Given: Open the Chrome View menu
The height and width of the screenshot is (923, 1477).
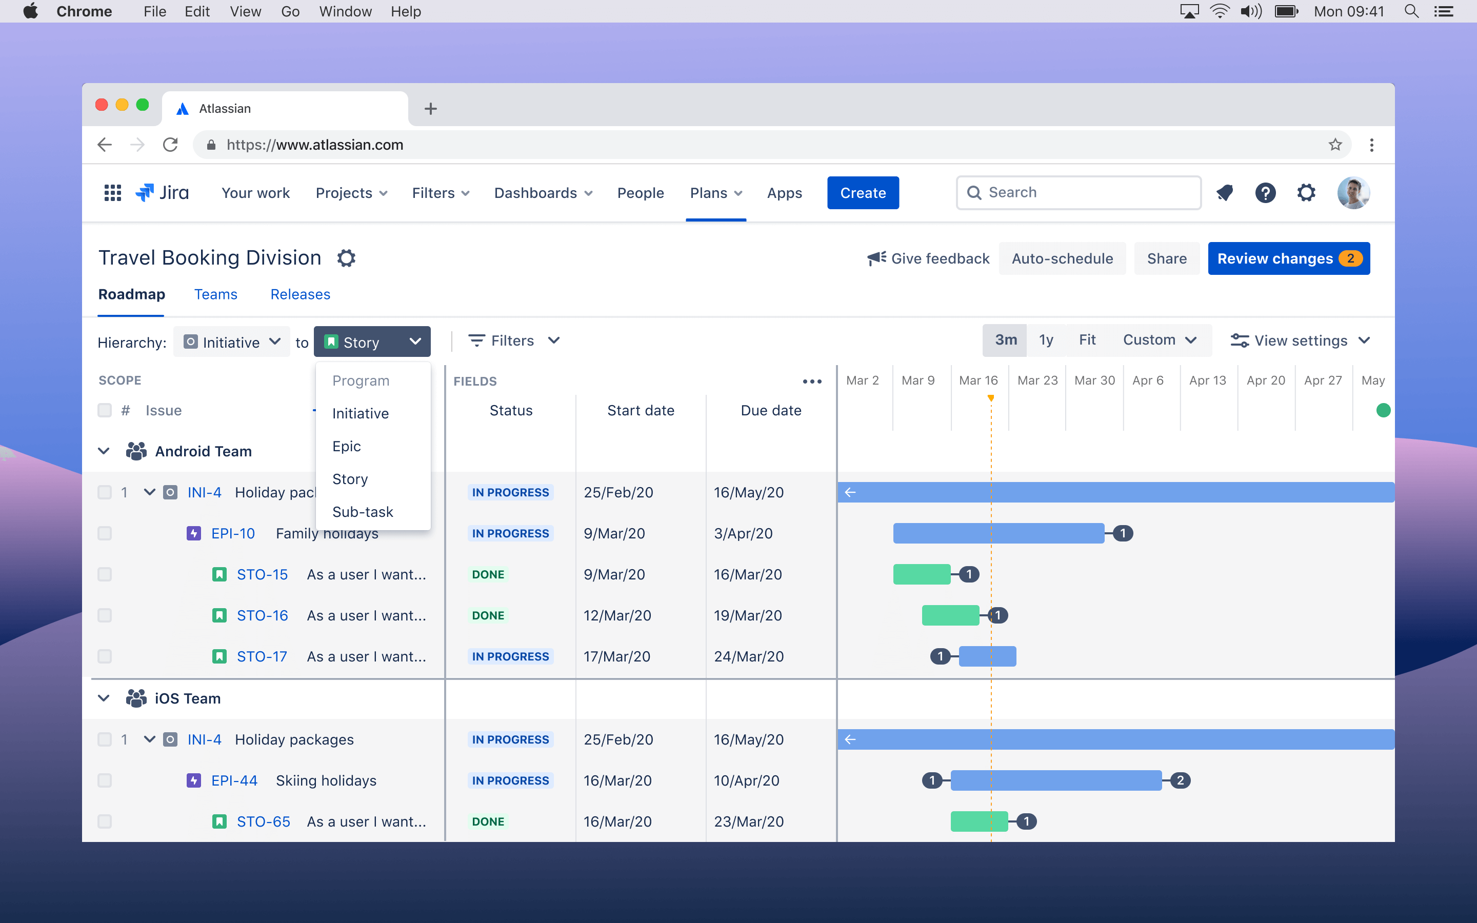Looking at the screenshot, I should click(244, 11).
